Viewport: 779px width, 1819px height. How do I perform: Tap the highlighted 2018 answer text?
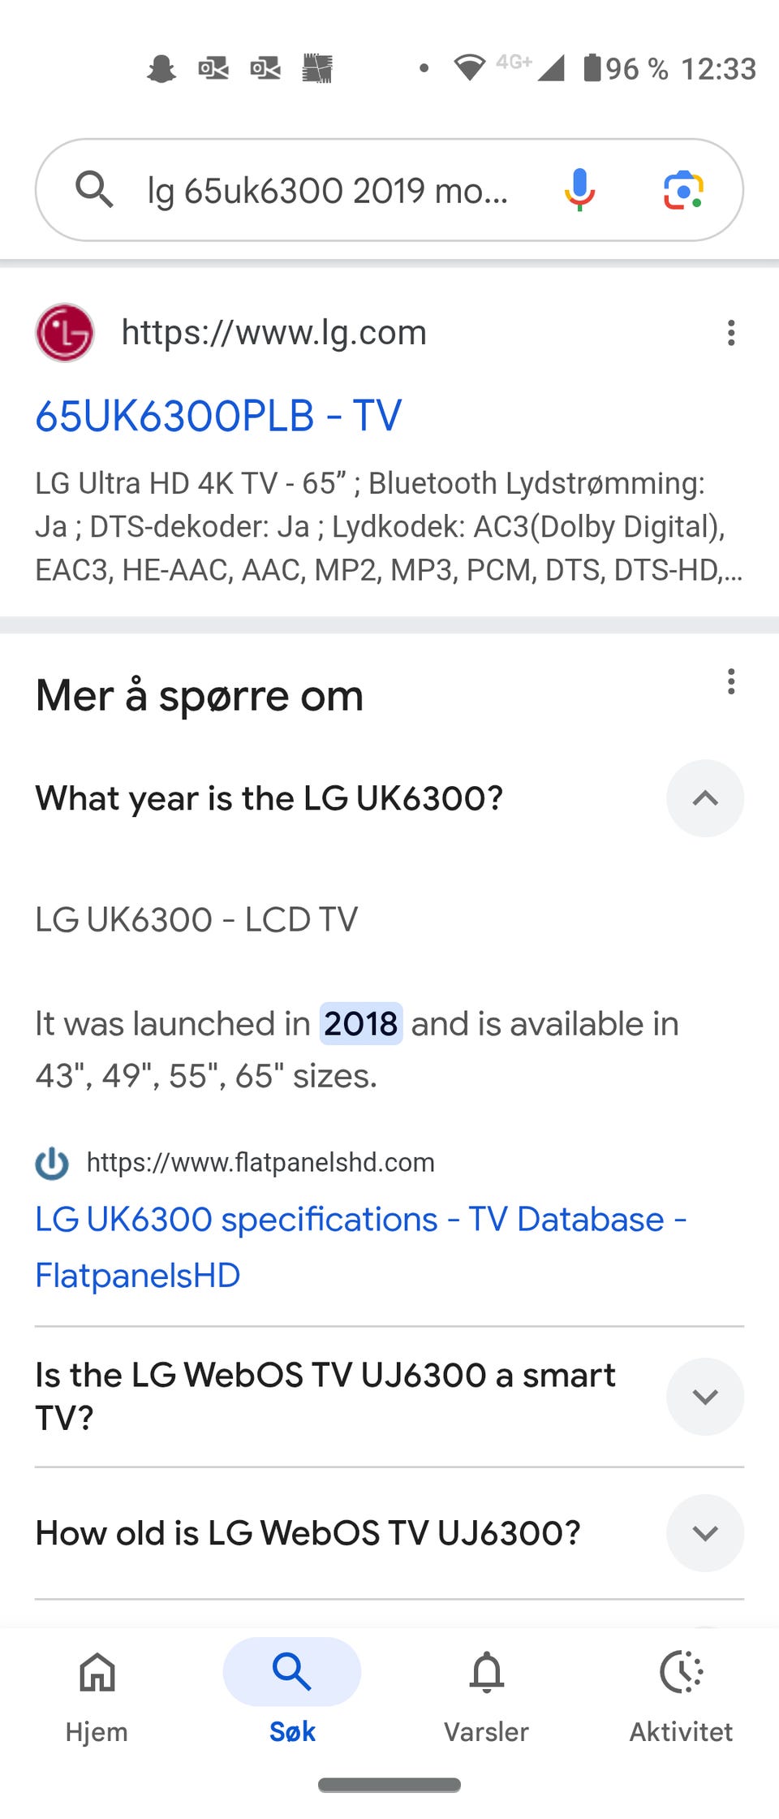[x=361, y=1024]
